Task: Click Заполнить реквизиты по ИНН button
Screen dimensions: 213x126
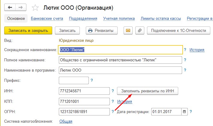Action: pos(148,91)
